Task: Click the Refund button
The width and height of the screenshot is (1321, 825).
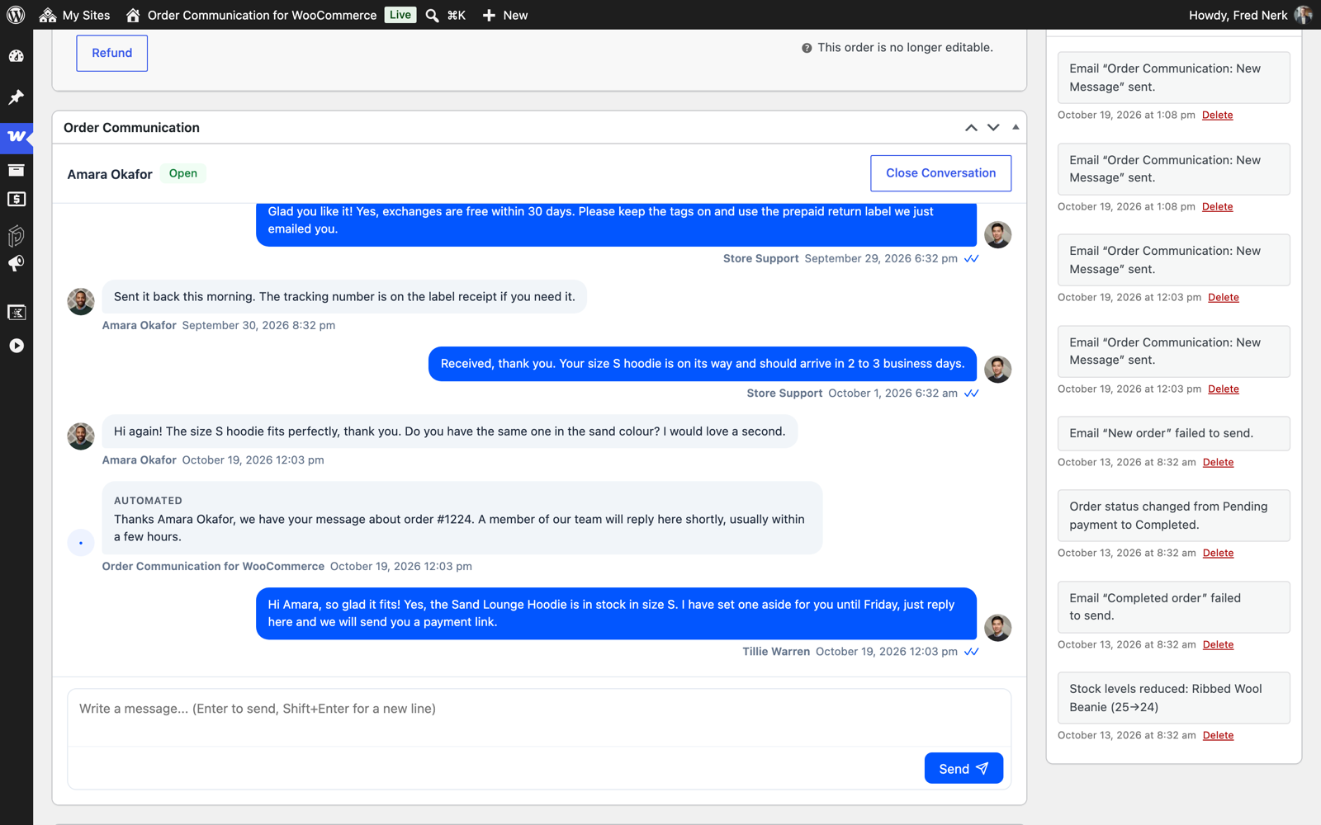Action: [x=112, y=53]
